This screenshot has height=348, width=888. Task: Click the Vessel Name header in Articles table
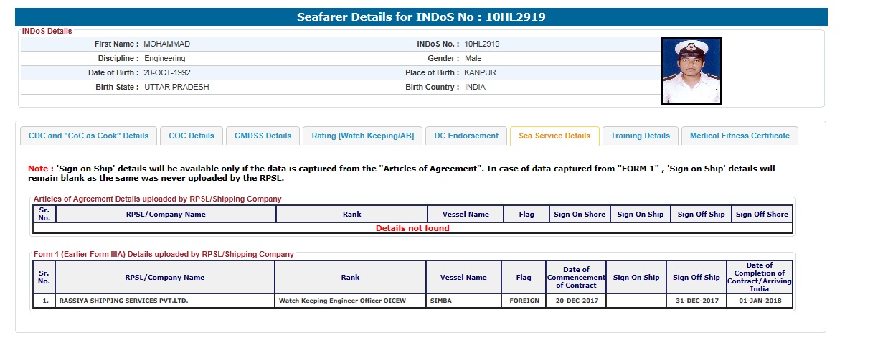[466, 215]
